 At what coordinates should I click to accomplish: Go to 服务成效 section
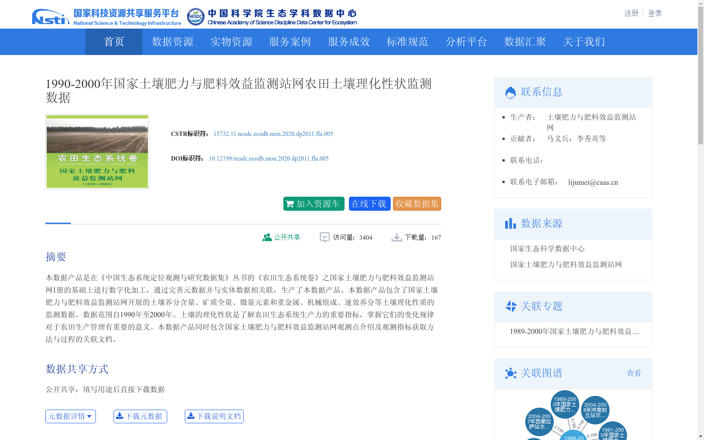349,42
